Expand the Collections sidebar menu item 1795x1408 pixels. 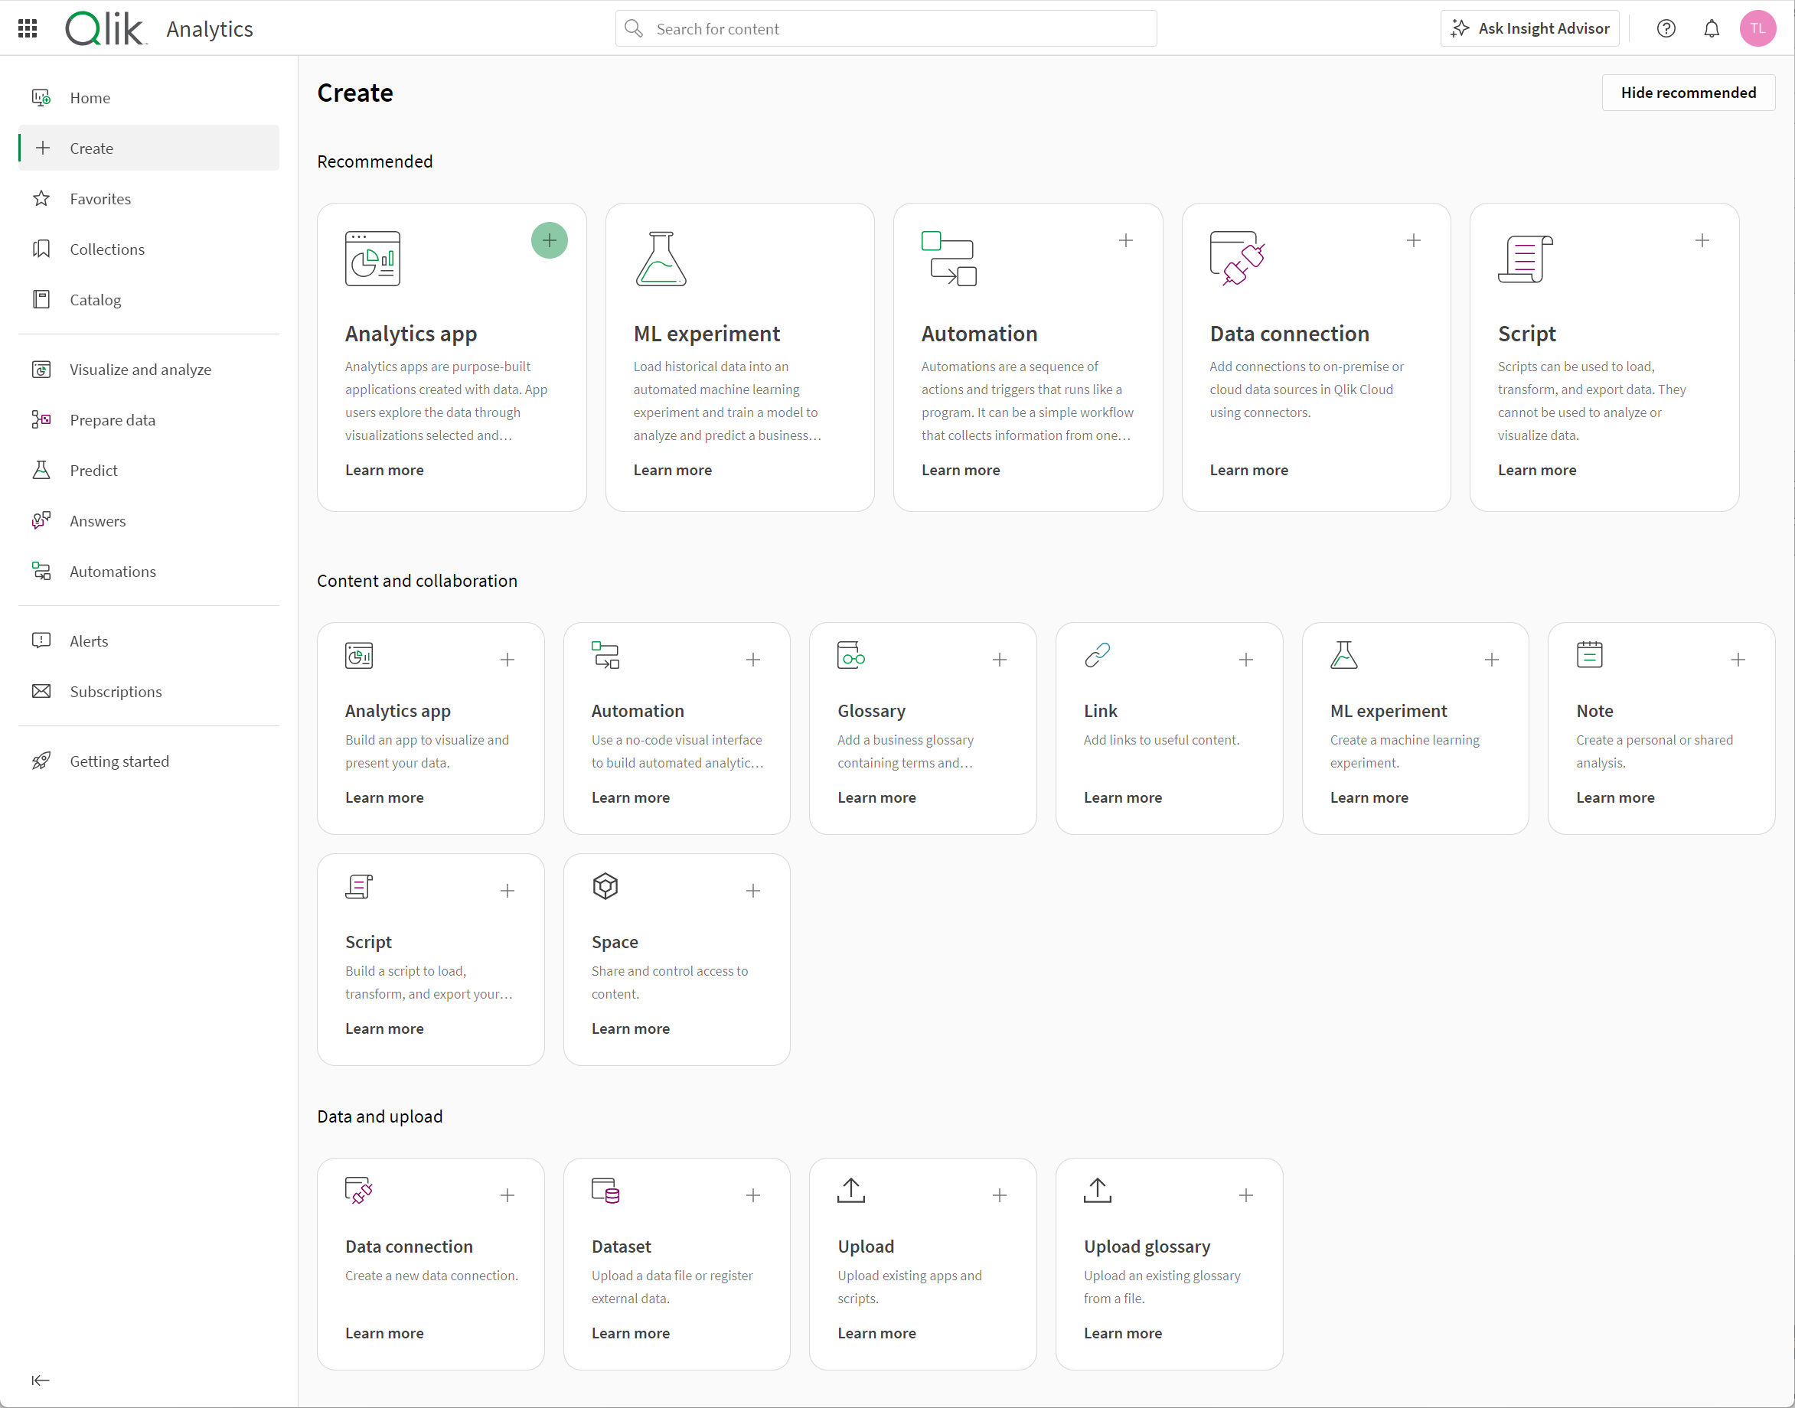(x=106, y=249)
